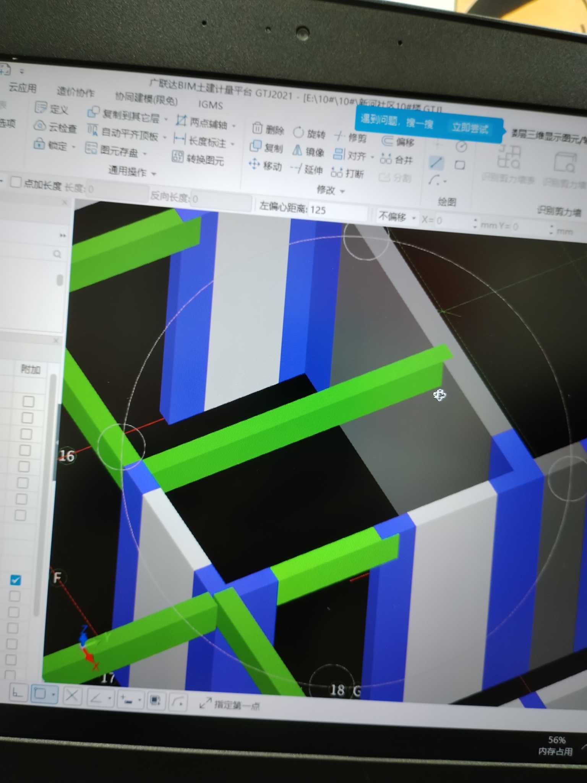Enable the 点加长度 checkbox
This screenshot has height=783, width=587.
tap(16, 182)
